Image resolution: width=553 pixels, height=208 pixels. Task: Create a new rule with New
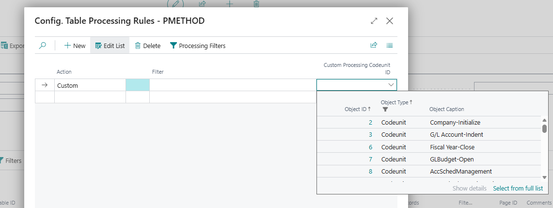75,46
